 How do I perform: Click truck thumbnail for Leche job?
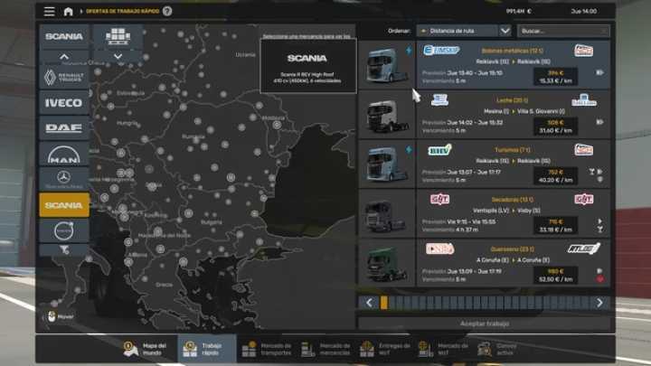click(x=387, y=115)
